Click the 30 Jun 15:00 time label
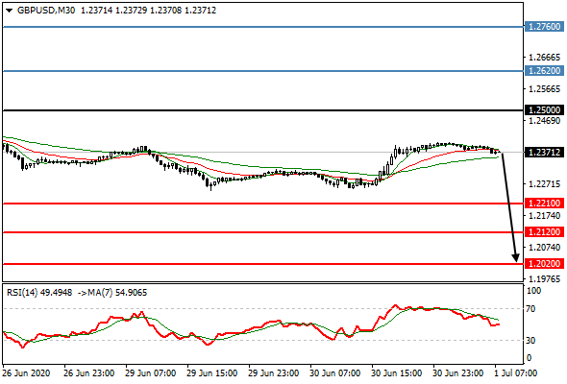 point(396,373)
